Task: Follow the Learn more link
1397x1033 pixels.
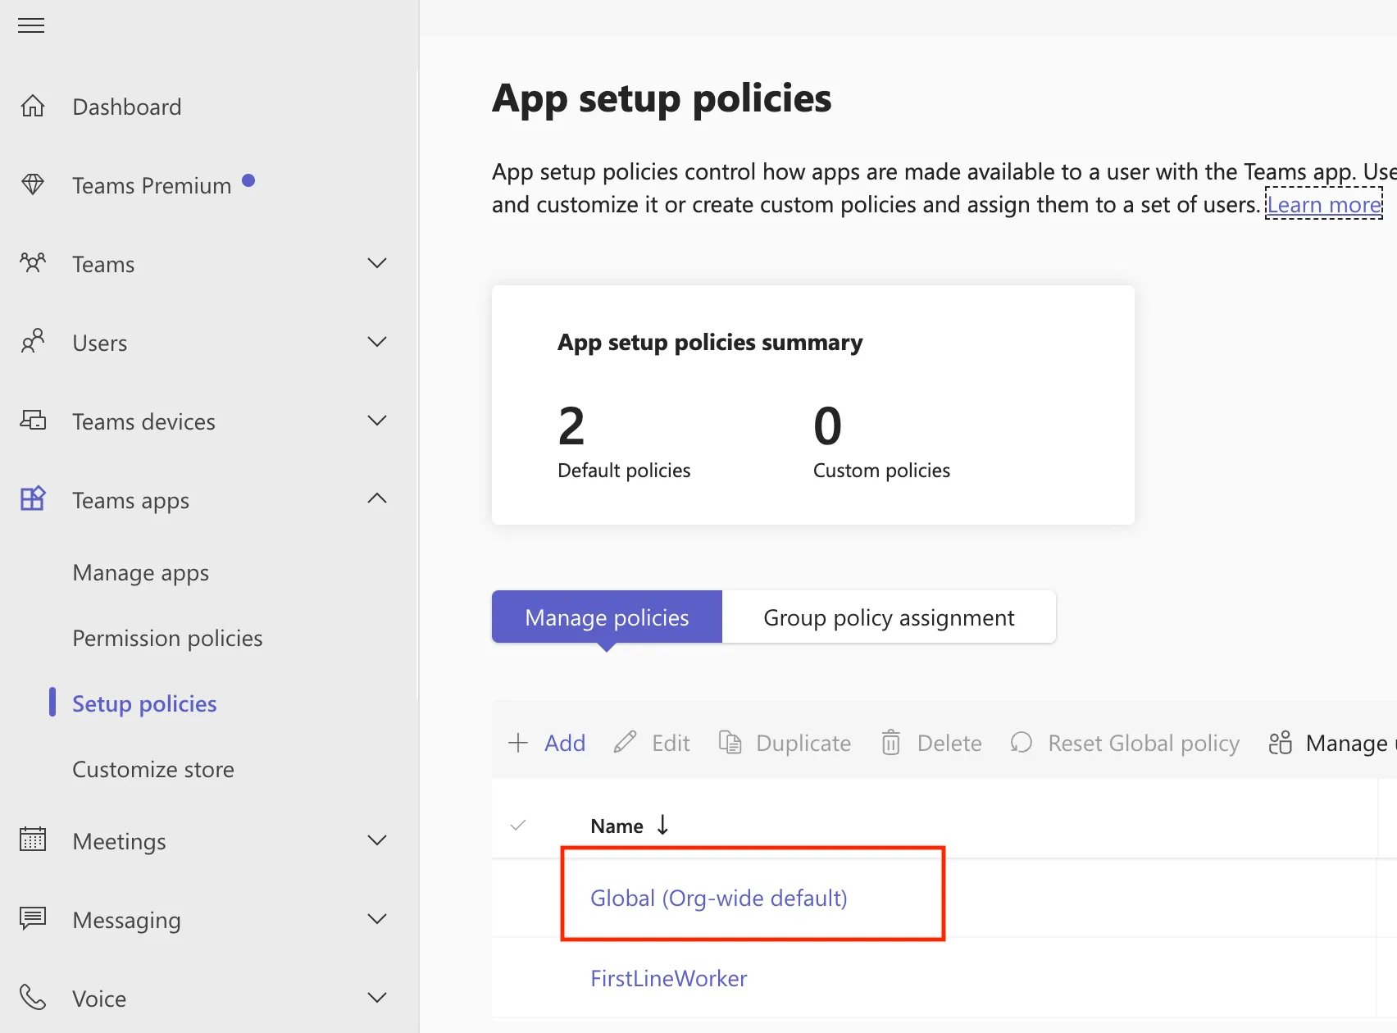Action: click(1324, 204)
